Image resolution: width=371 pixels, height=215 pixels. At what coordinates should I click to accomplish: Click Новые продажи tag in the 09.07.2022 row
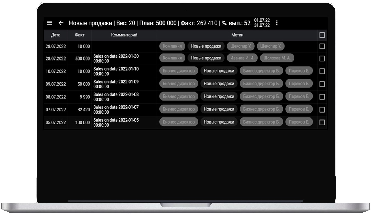pyautogui.click(x=219, y=84)
